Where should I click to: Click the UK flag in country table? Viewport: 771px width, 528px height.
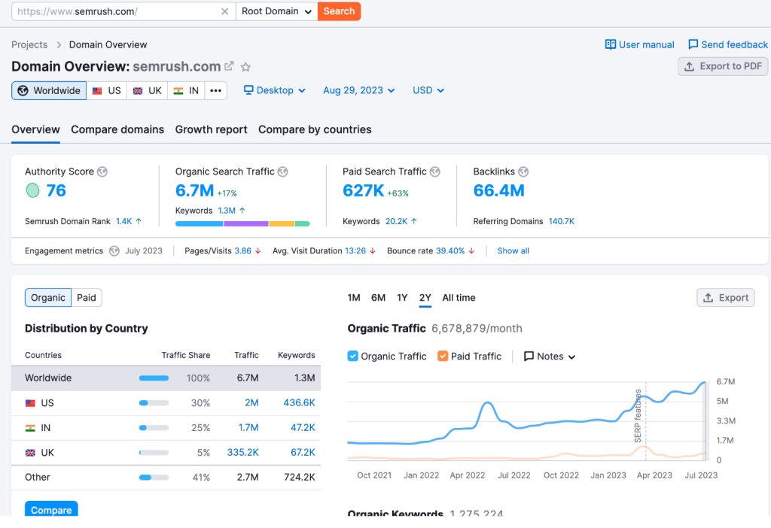[x=30, y=453]
